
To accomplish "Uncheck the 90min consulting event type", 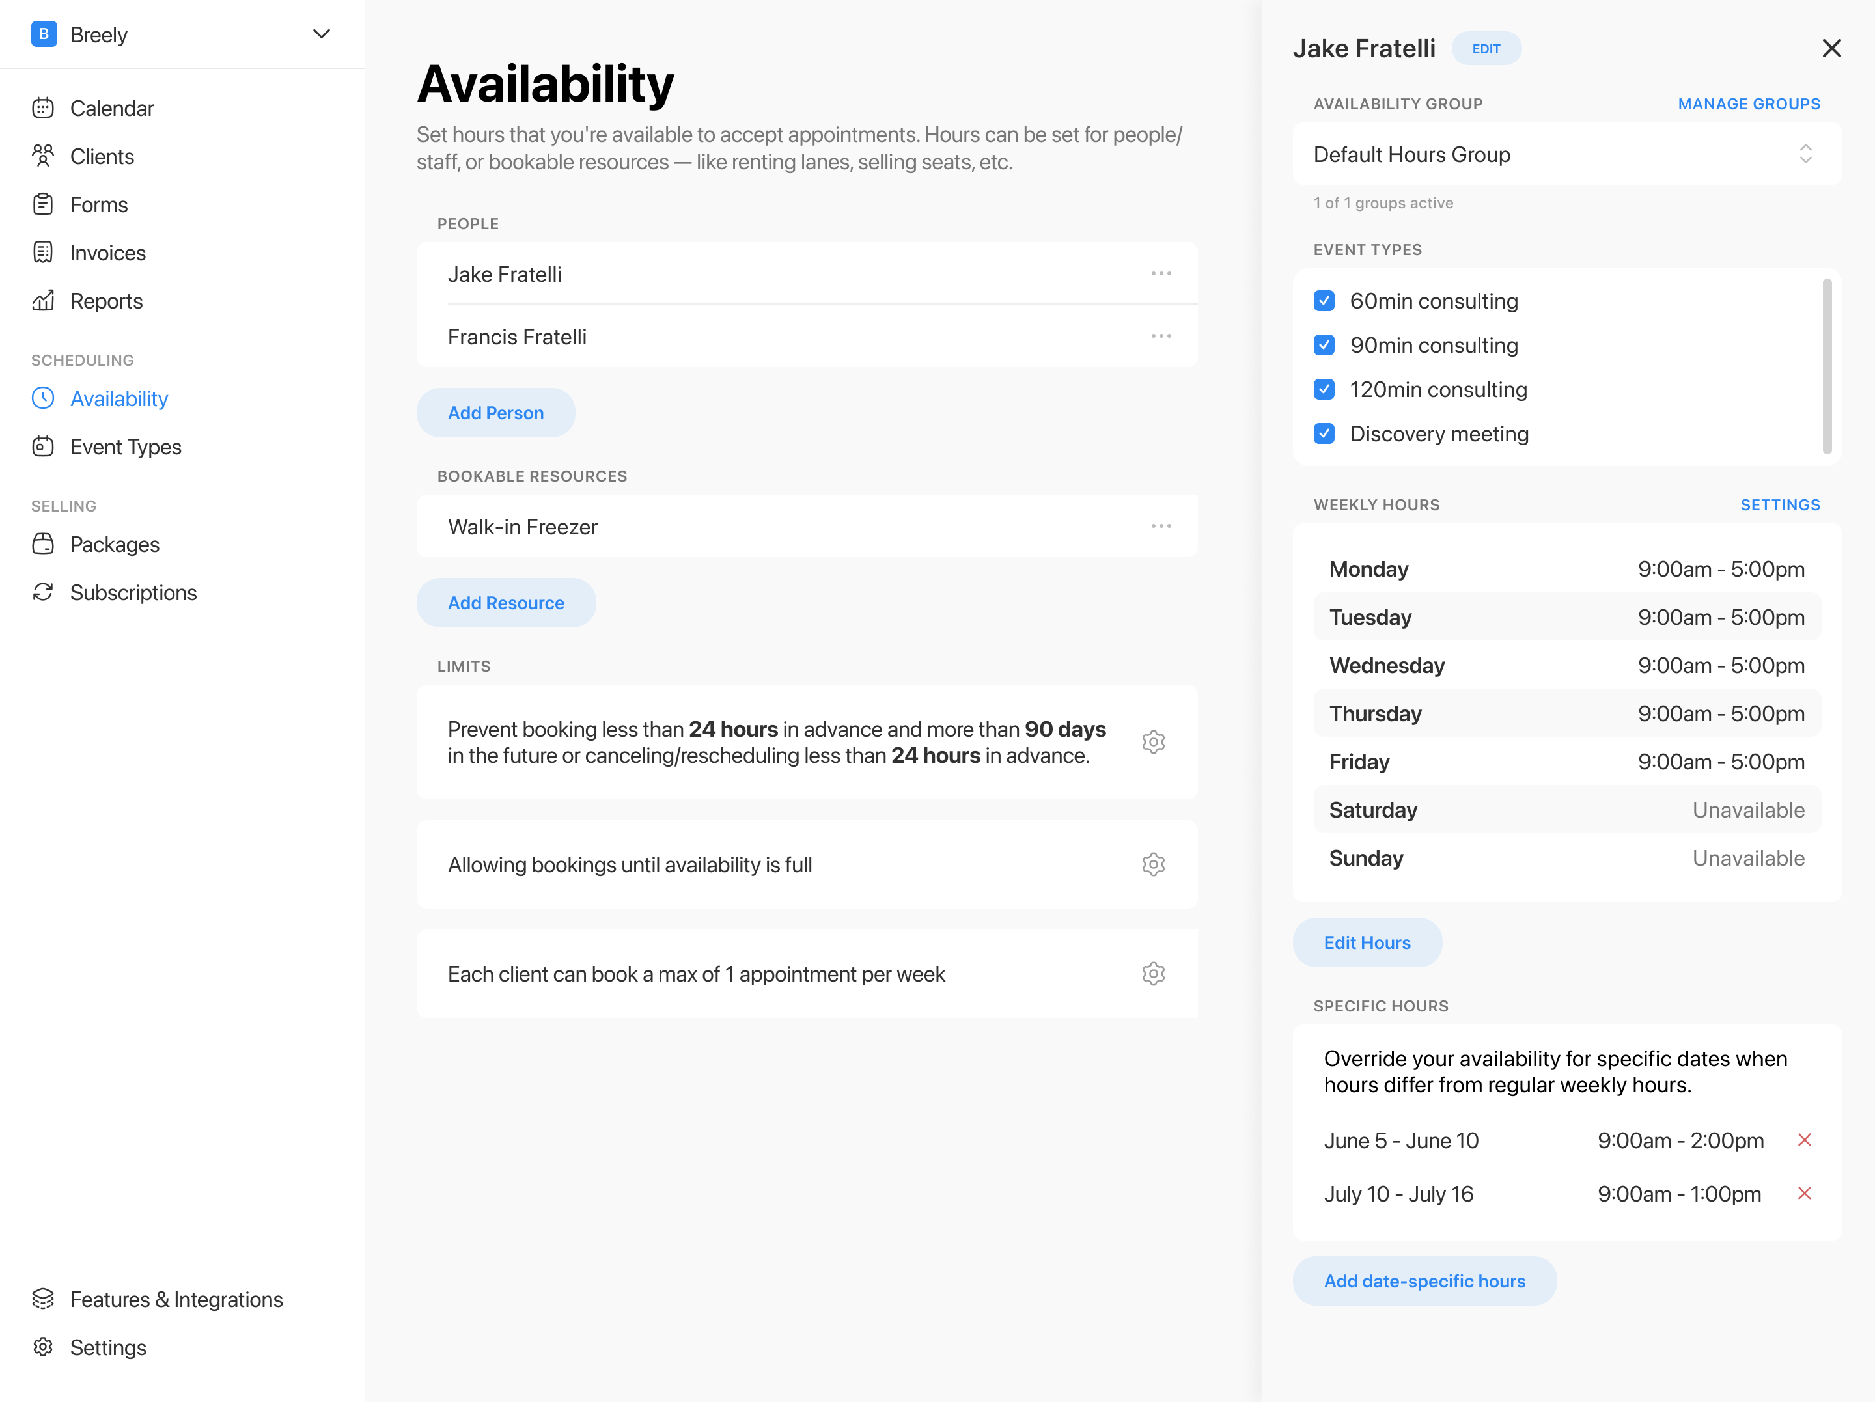I will (x=1324, y=345).
